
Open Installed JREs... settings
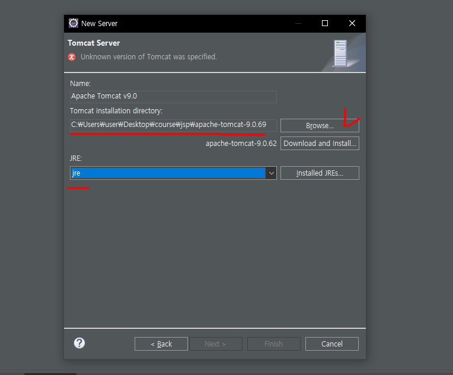coord(320,173)
